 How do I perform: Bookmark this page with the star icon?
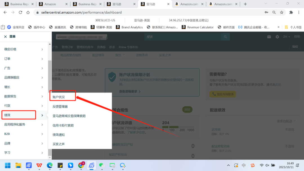coord(282,12)
